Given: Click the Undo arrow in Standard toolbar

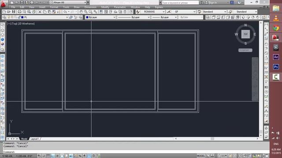Looking at the screenshot, I should pos(65,12).
